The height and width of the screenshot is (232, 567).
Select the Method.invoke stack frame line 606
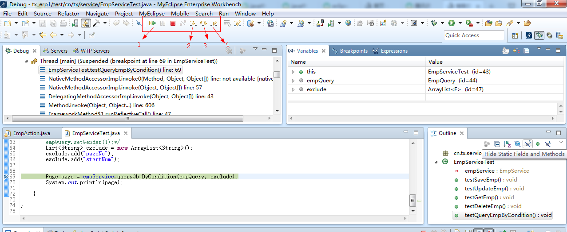[x=101, y=105]
